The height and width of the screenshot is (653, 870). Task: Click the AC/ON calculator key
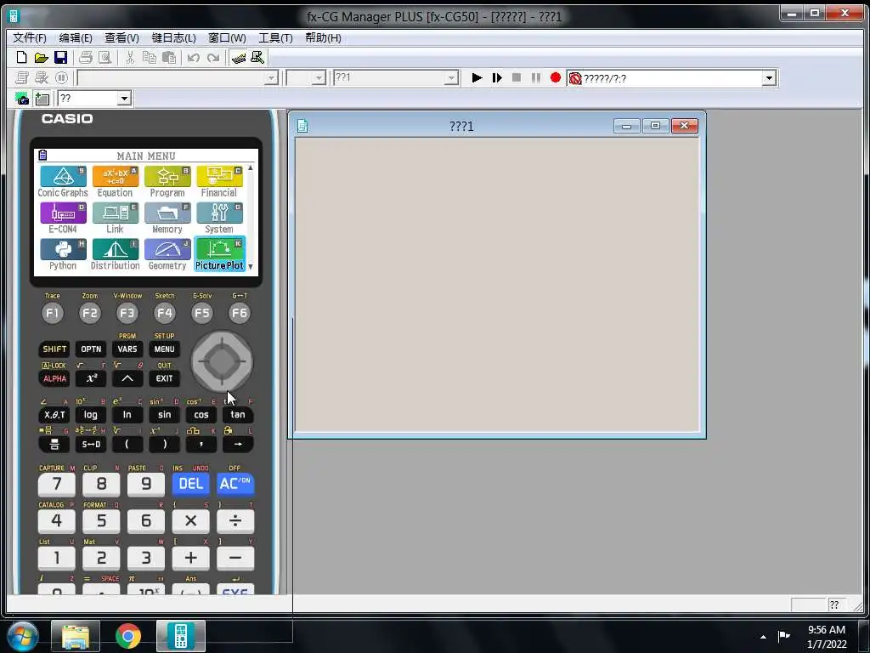(235, 484)
